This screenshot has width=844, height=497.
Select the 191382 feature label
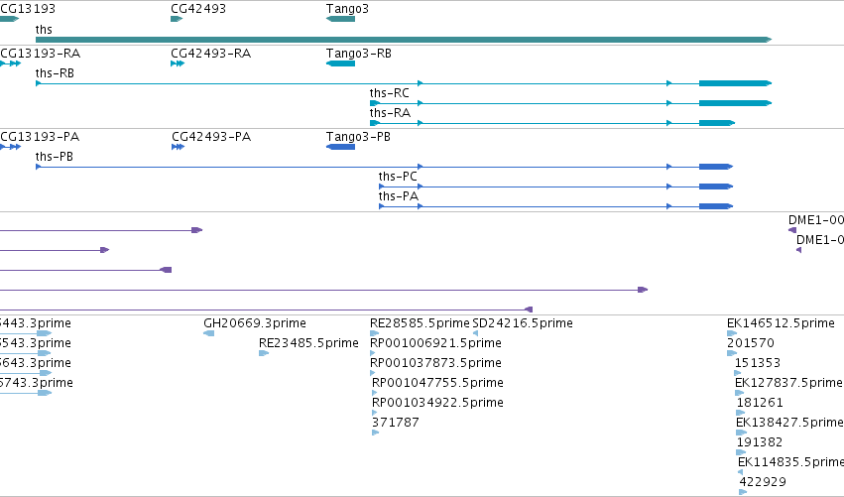pos(759,442)
